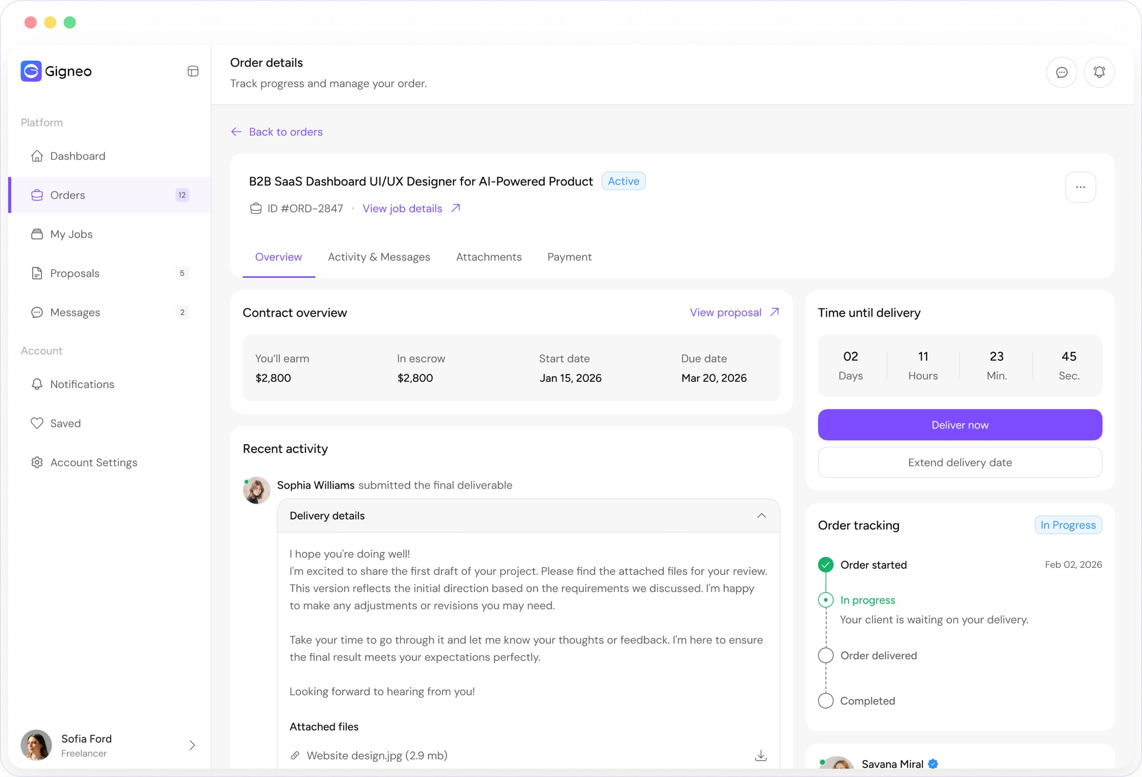The height and width of the screenshot is (777, 1142).
Task: Open the chat messages icon in header
Action: pos(1062,72)
